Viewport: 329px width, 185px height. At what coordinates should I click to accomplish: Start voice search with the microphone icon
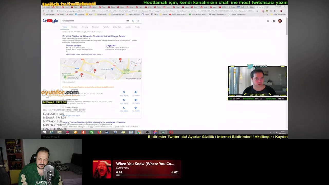(133, 21)
